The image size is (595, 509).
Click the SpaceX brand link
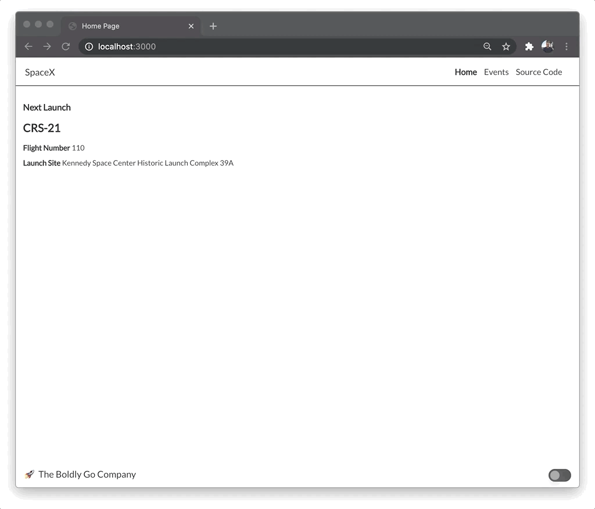click(x=40, y=72)
